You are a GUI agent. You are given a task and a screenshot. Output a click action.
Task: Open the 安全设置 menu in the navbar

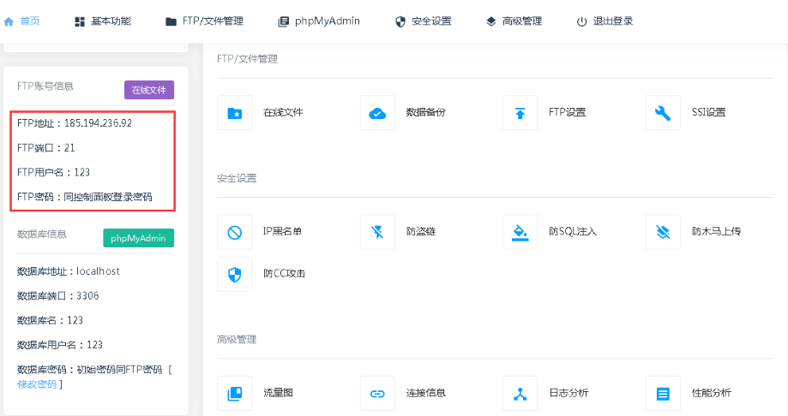431,21
